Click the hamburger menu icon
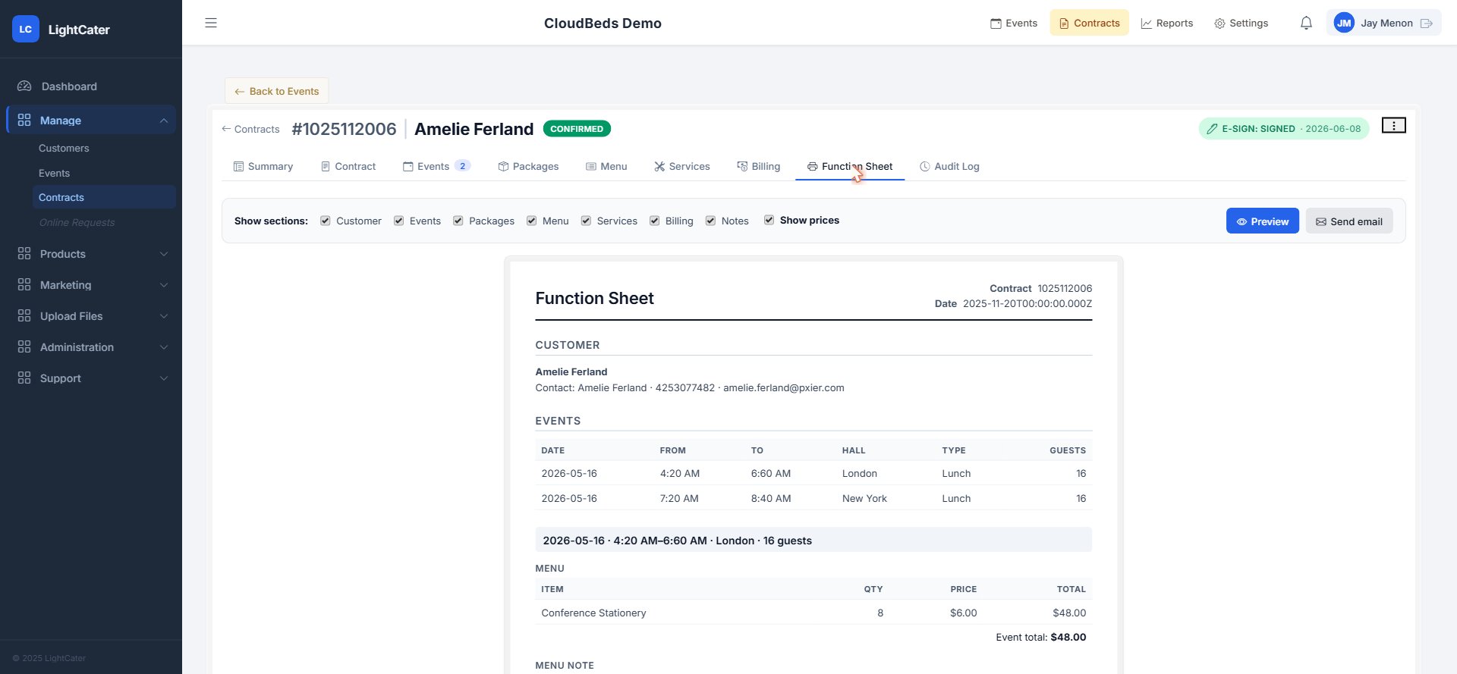This screenshot has width=1457, height=674. coord(211,23)
